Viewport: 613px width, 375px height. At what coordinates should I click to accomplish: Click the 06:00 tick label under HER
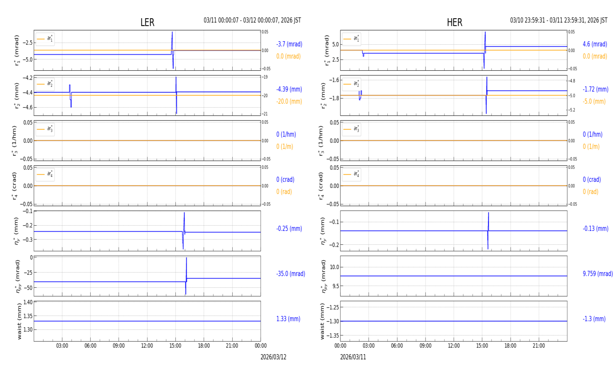click(397, 346)
